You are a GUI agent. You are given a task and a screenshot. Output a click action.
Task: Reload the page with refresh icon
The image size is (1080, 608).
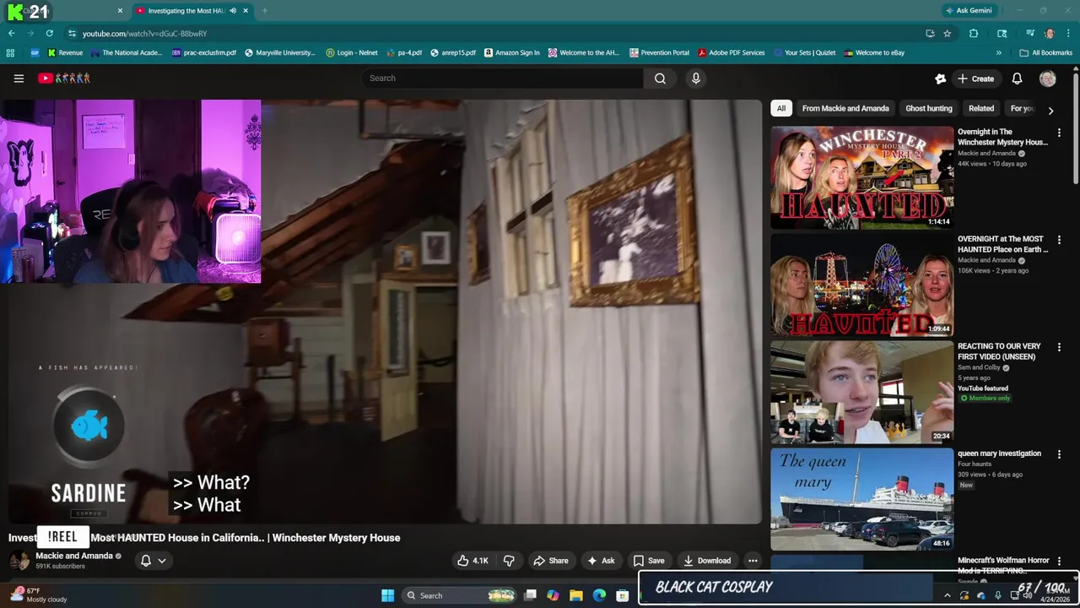49,33
